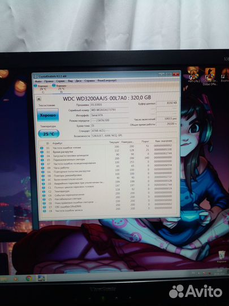Image resolution: width=229 pixels, height=306 pixels.
Task: Open the Файл menu
Action: [x=38, y=81]
